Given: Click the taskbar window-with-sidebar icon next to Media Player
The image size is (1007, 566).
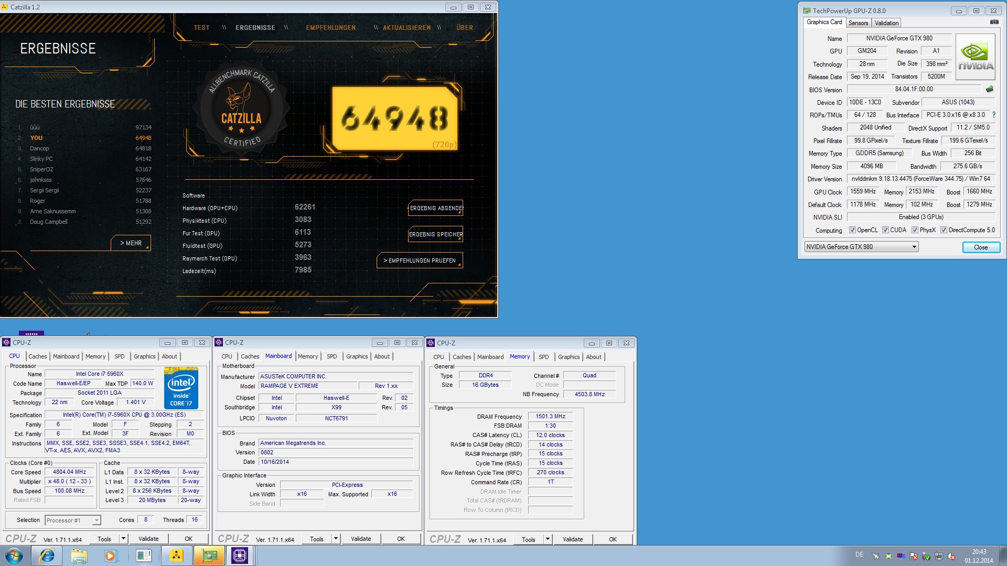Looking at the screenshot, I should 143,556.
